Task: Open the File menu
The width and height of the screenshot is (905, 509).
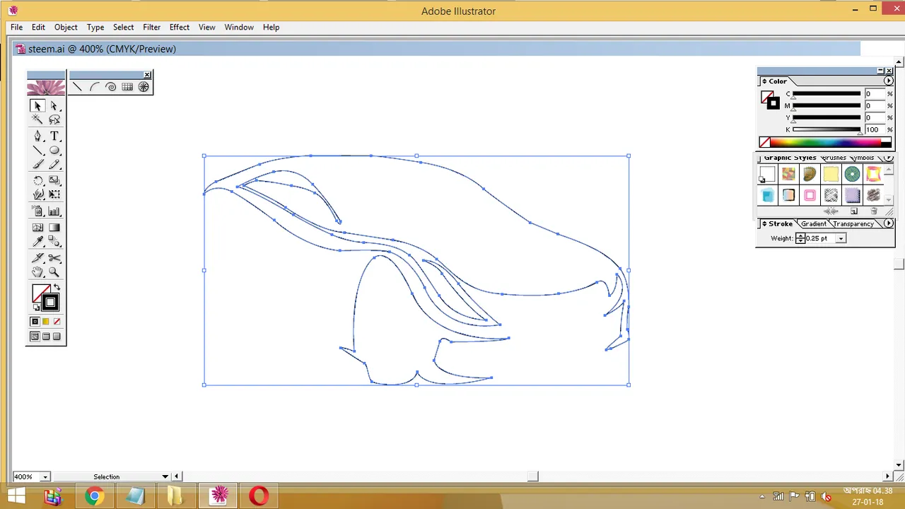Action: coord(16,27)
